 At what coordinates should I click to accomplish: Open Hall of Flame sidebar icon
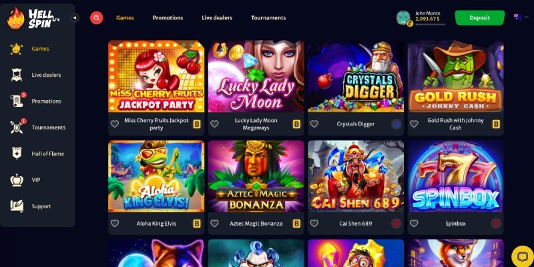[17, 154]
